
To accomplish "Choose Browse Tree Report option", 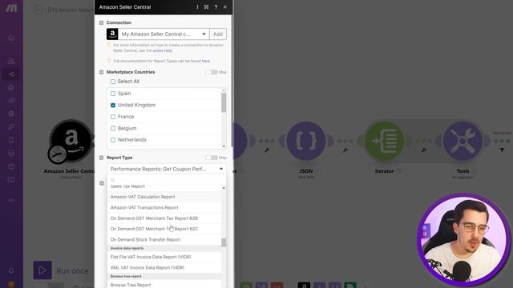I will coord(164,285).
